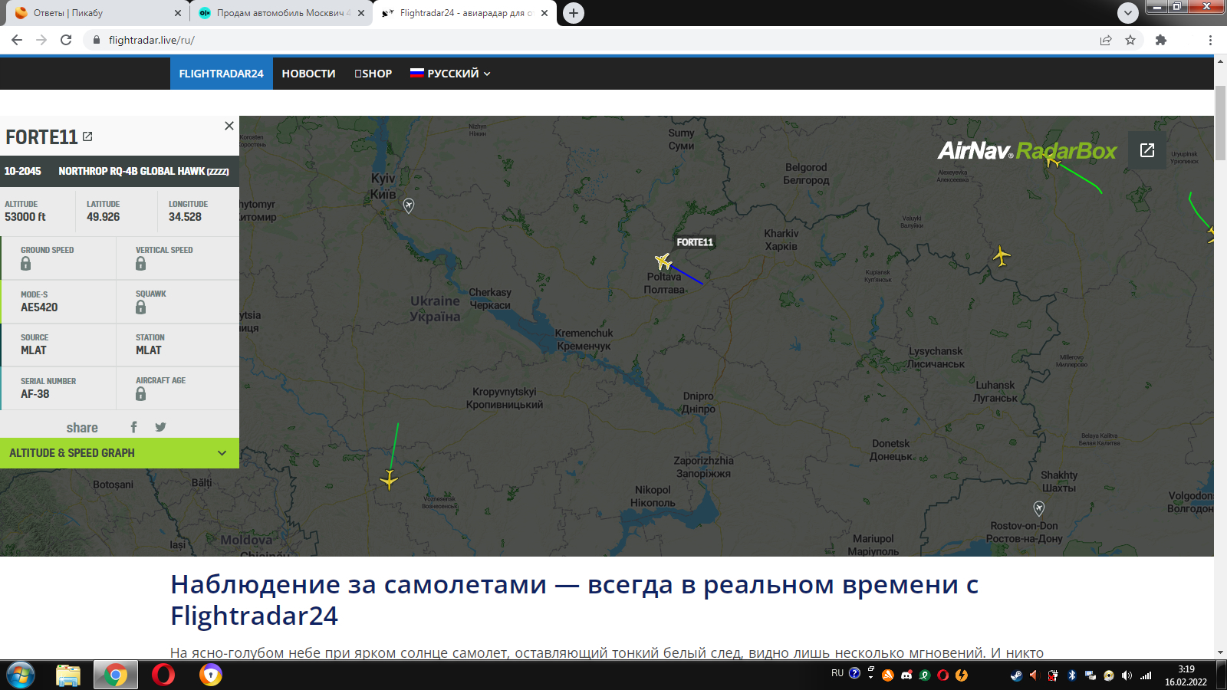Expand the РУССКИЙ language dropdown
The height and width of the screenshot is (690, 1227).
[x=450, y=74]
